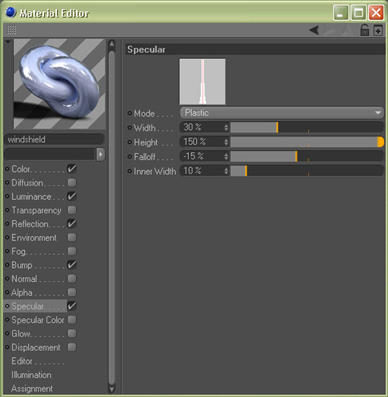Click the up arrow navigation icon

pyautogui.click(x=347, y=30)
